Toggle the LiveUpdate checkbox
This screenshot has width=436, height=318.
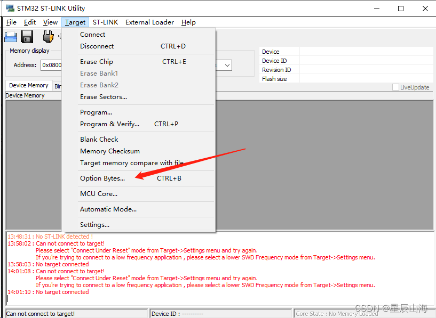[395, 87]
